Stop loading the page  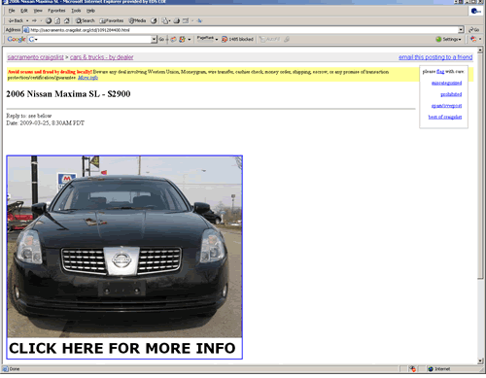(x=49, y=20)
